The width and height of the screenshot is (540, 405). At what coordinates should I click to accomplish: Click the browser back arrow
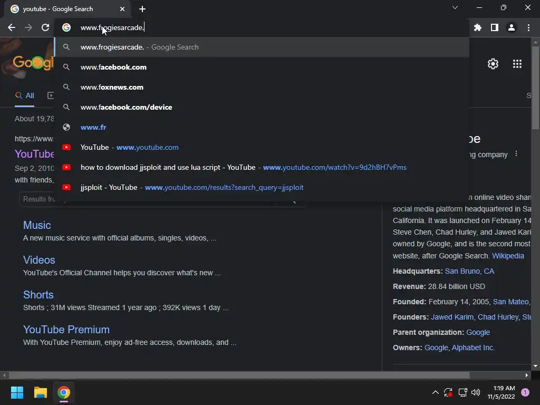coord(12,27)
